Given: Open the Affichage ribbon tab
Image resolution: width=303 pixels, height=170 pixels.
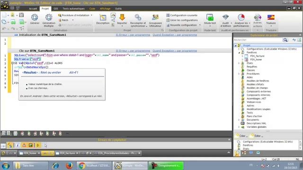Looking at the screenshot, I should point(105,8).
